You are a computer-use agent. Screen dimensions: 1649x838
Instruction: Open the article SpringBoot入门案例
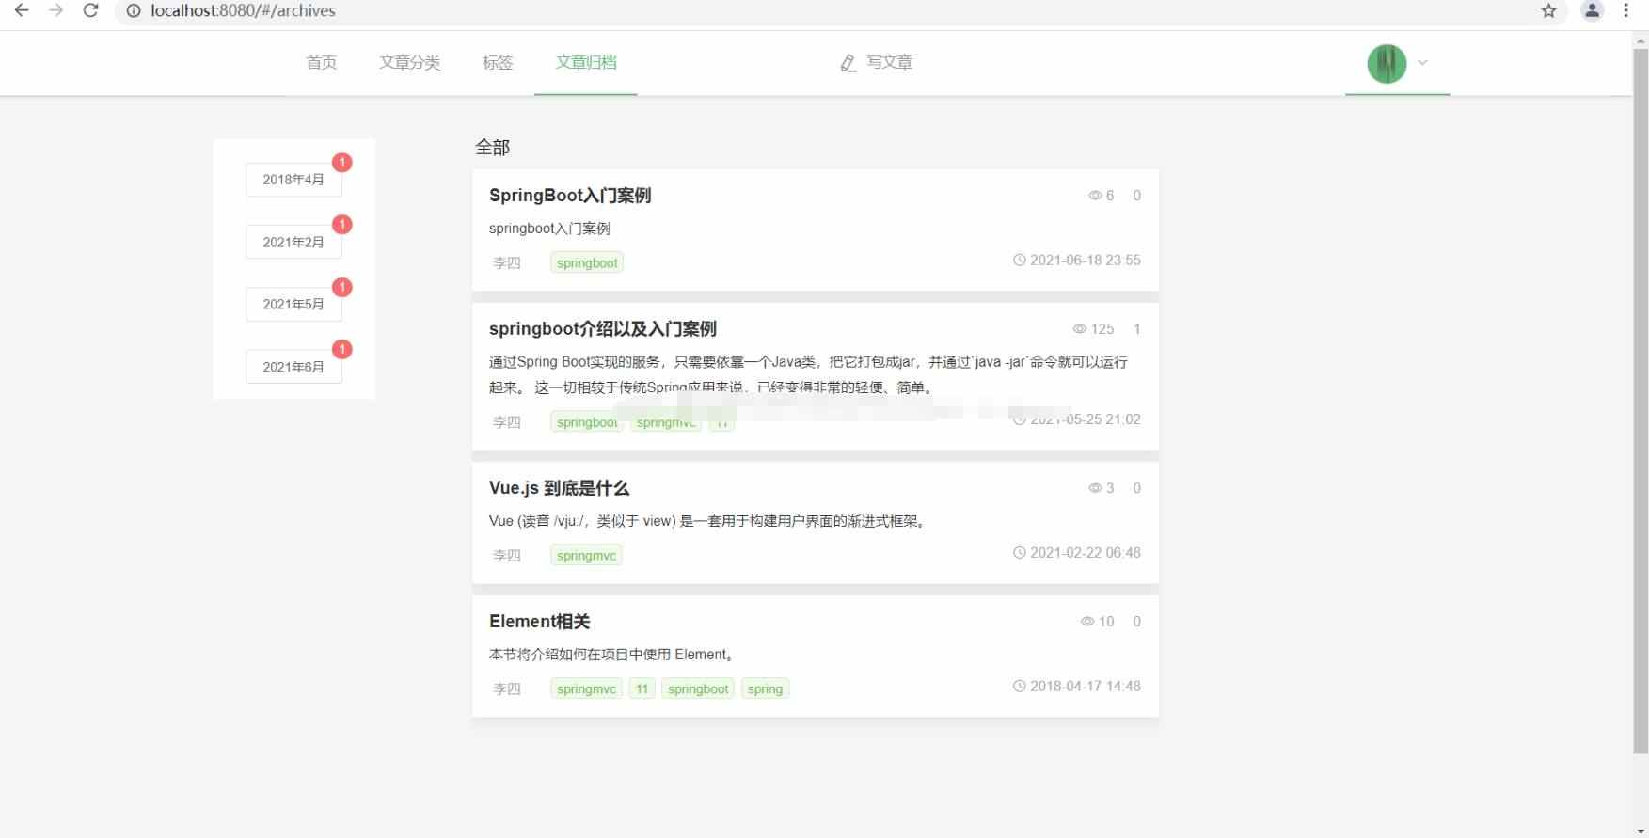(570, 196)
